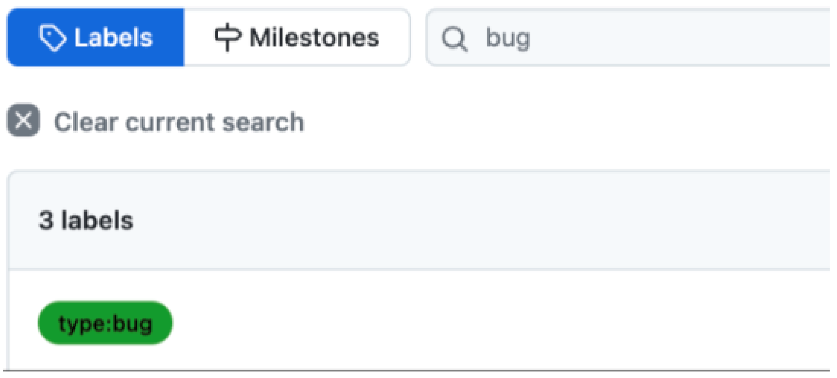837x378 pixels.
Task: Click the "Clear current search" link
Action: point(179,122)
